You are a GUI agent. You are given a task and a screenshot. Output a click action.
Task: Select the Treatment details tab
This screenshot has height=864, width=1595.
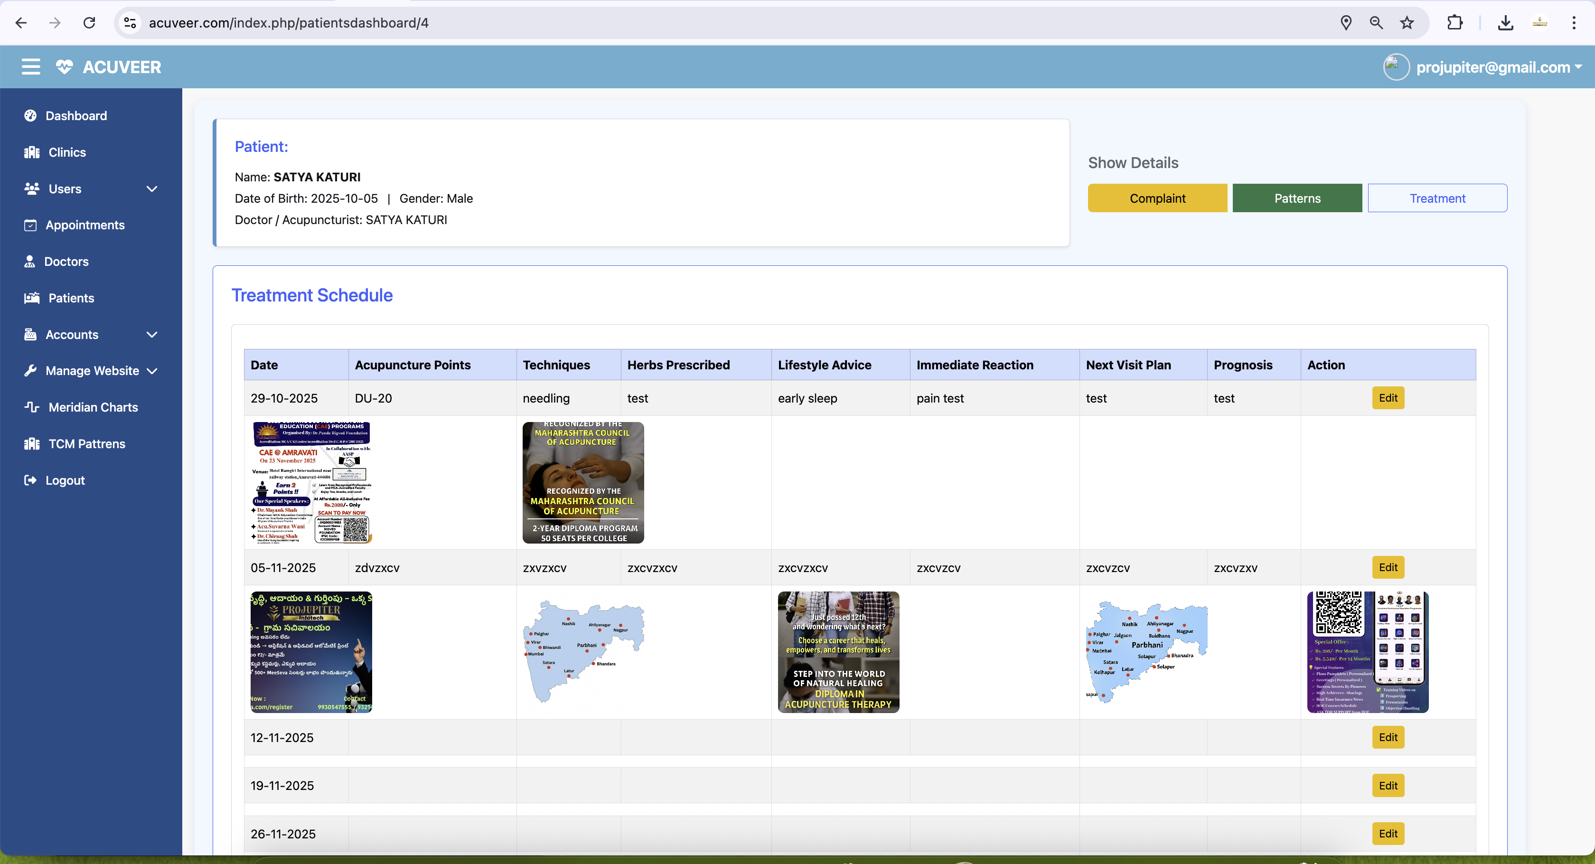(1436, 198)
